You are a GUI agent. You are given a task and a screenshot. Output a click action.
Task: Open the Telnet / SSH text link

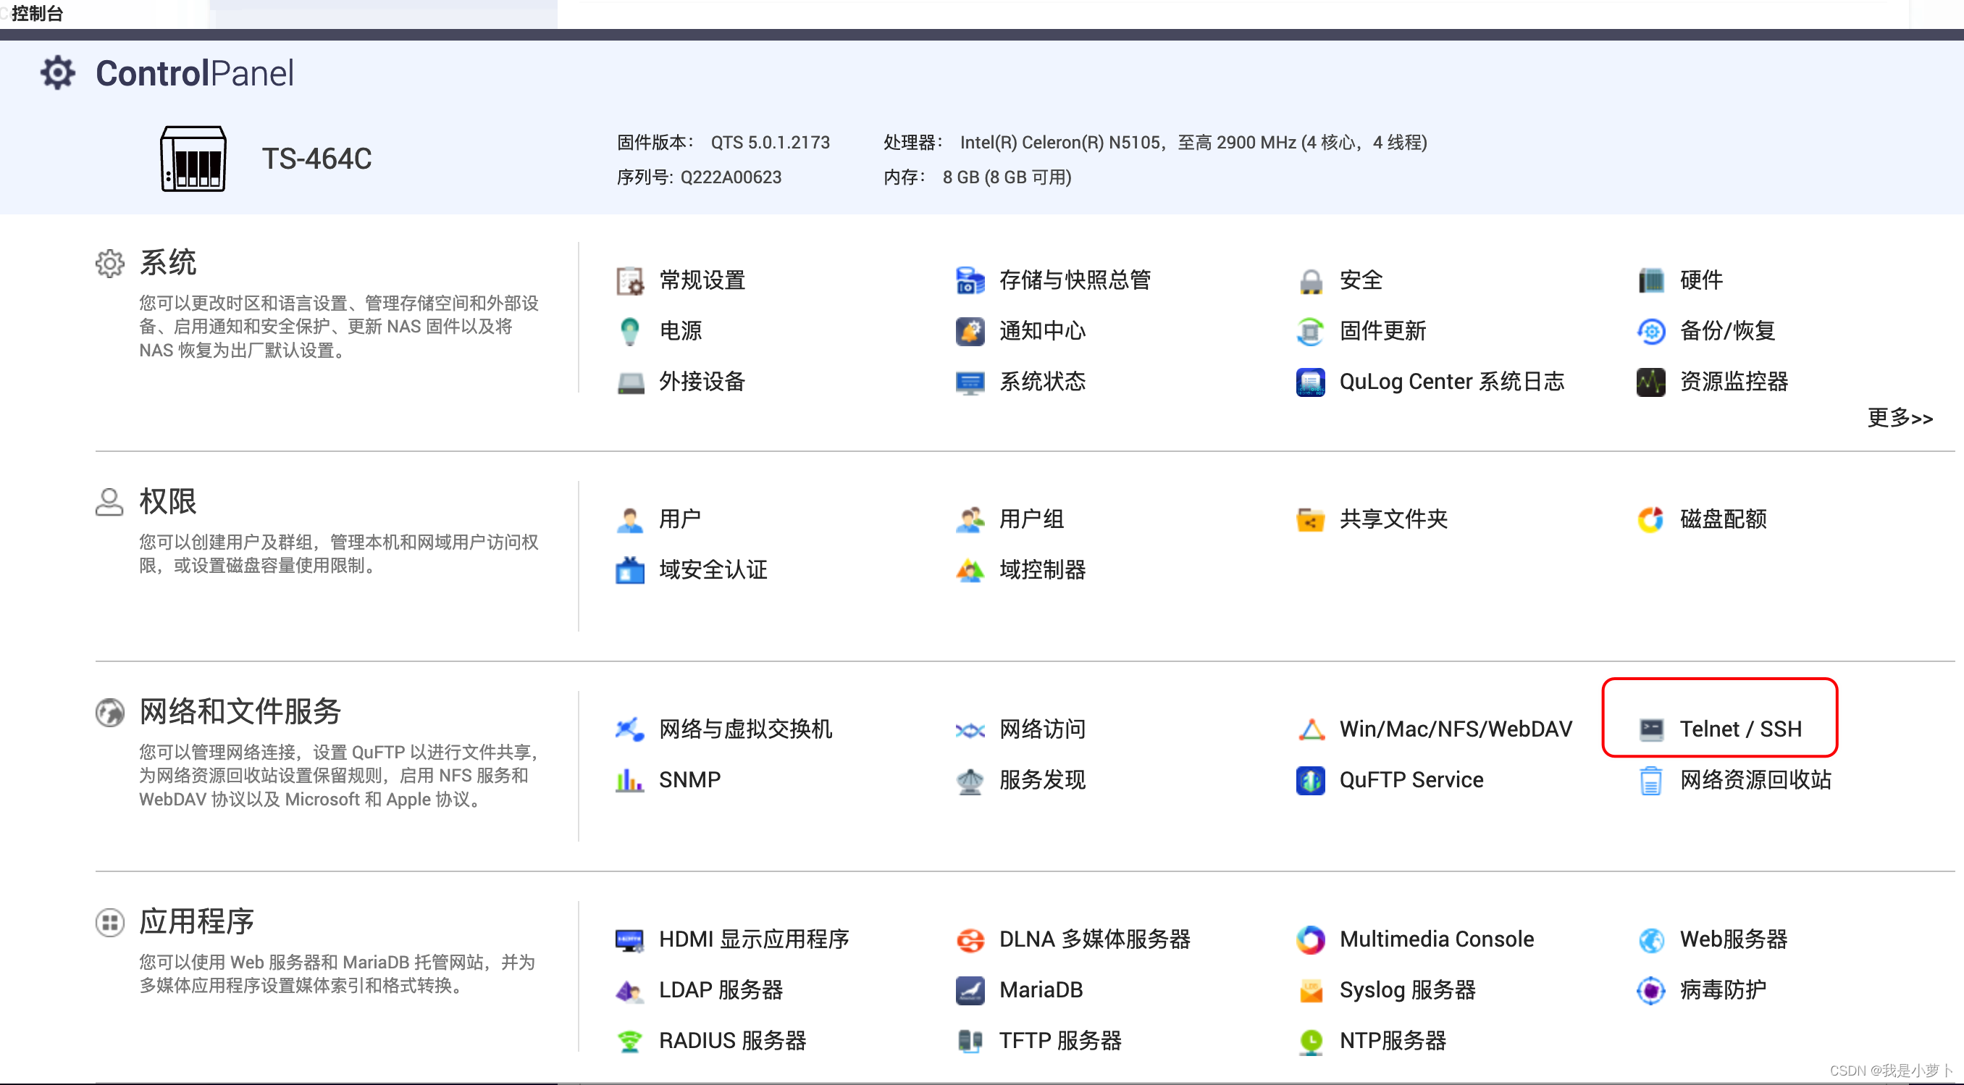click(x=1741, y=729)
